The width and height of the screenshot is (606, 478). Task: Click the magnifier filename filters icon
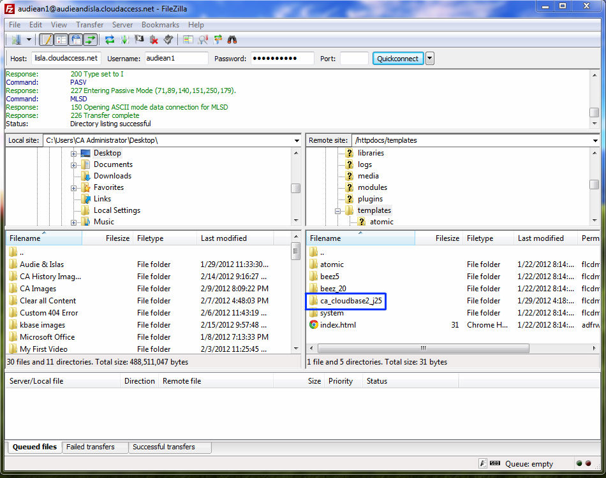203,40
